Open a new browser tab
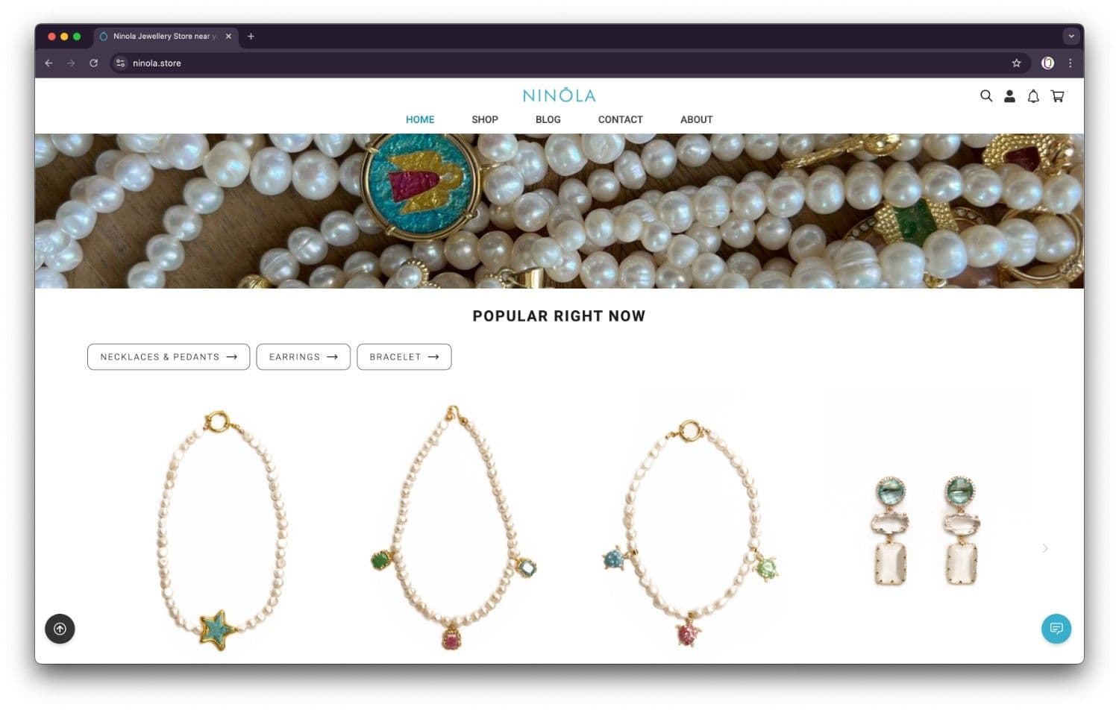The image size is (1119, 710). coord(251,36)
